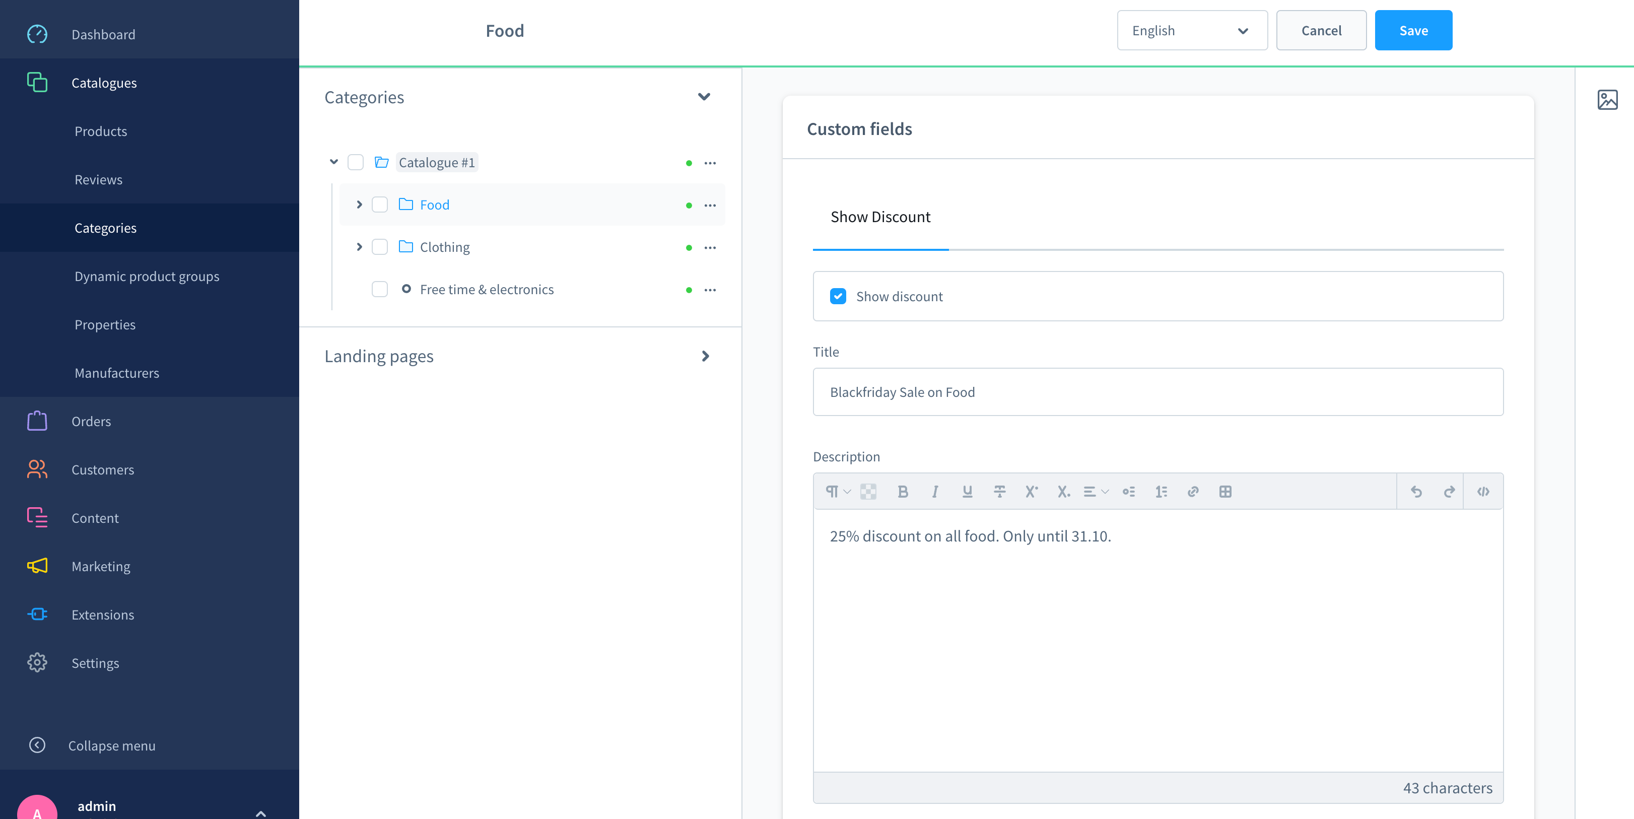The width and height of the screenshot is (1634, 819).
Task: Apply subscript in Description editor
Action: [x=1064, y=492]
